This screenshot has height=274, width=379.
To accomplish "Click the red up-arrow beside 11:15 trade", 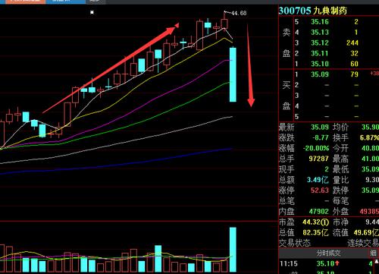I will click(x=337, y=263).
